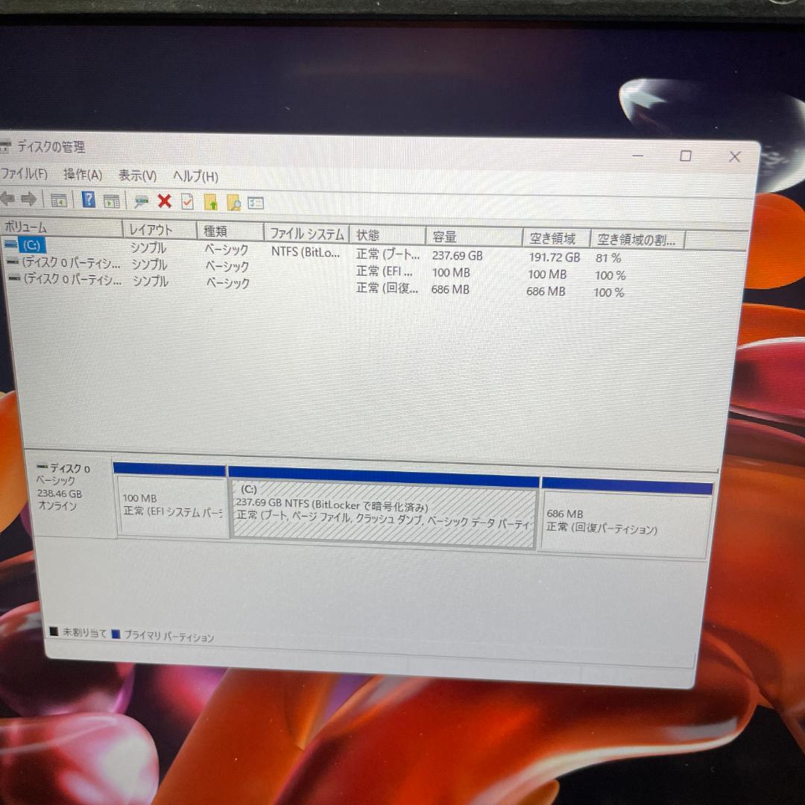
Task: Open volume Properties using the magnifier icon
Action: [232, 203]
